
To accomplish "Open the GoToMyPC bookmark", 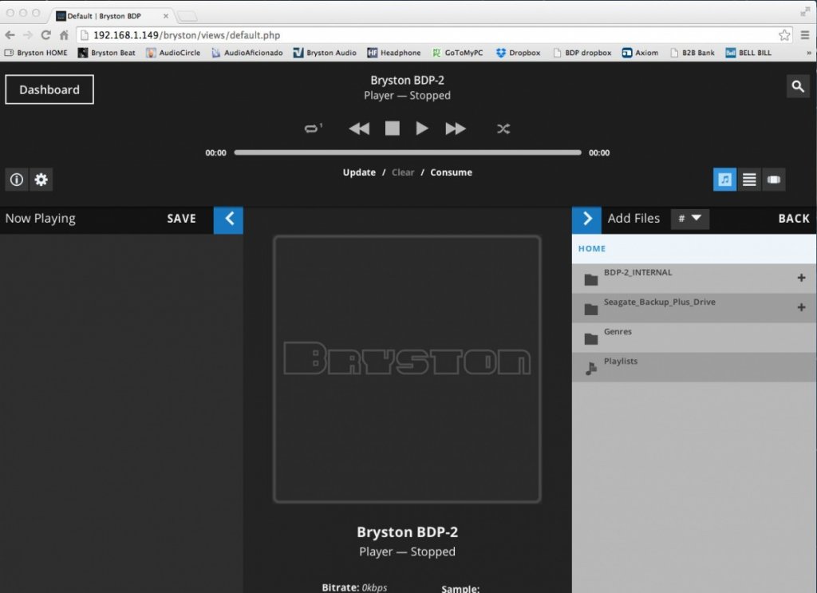I will (x=457, y=53).
